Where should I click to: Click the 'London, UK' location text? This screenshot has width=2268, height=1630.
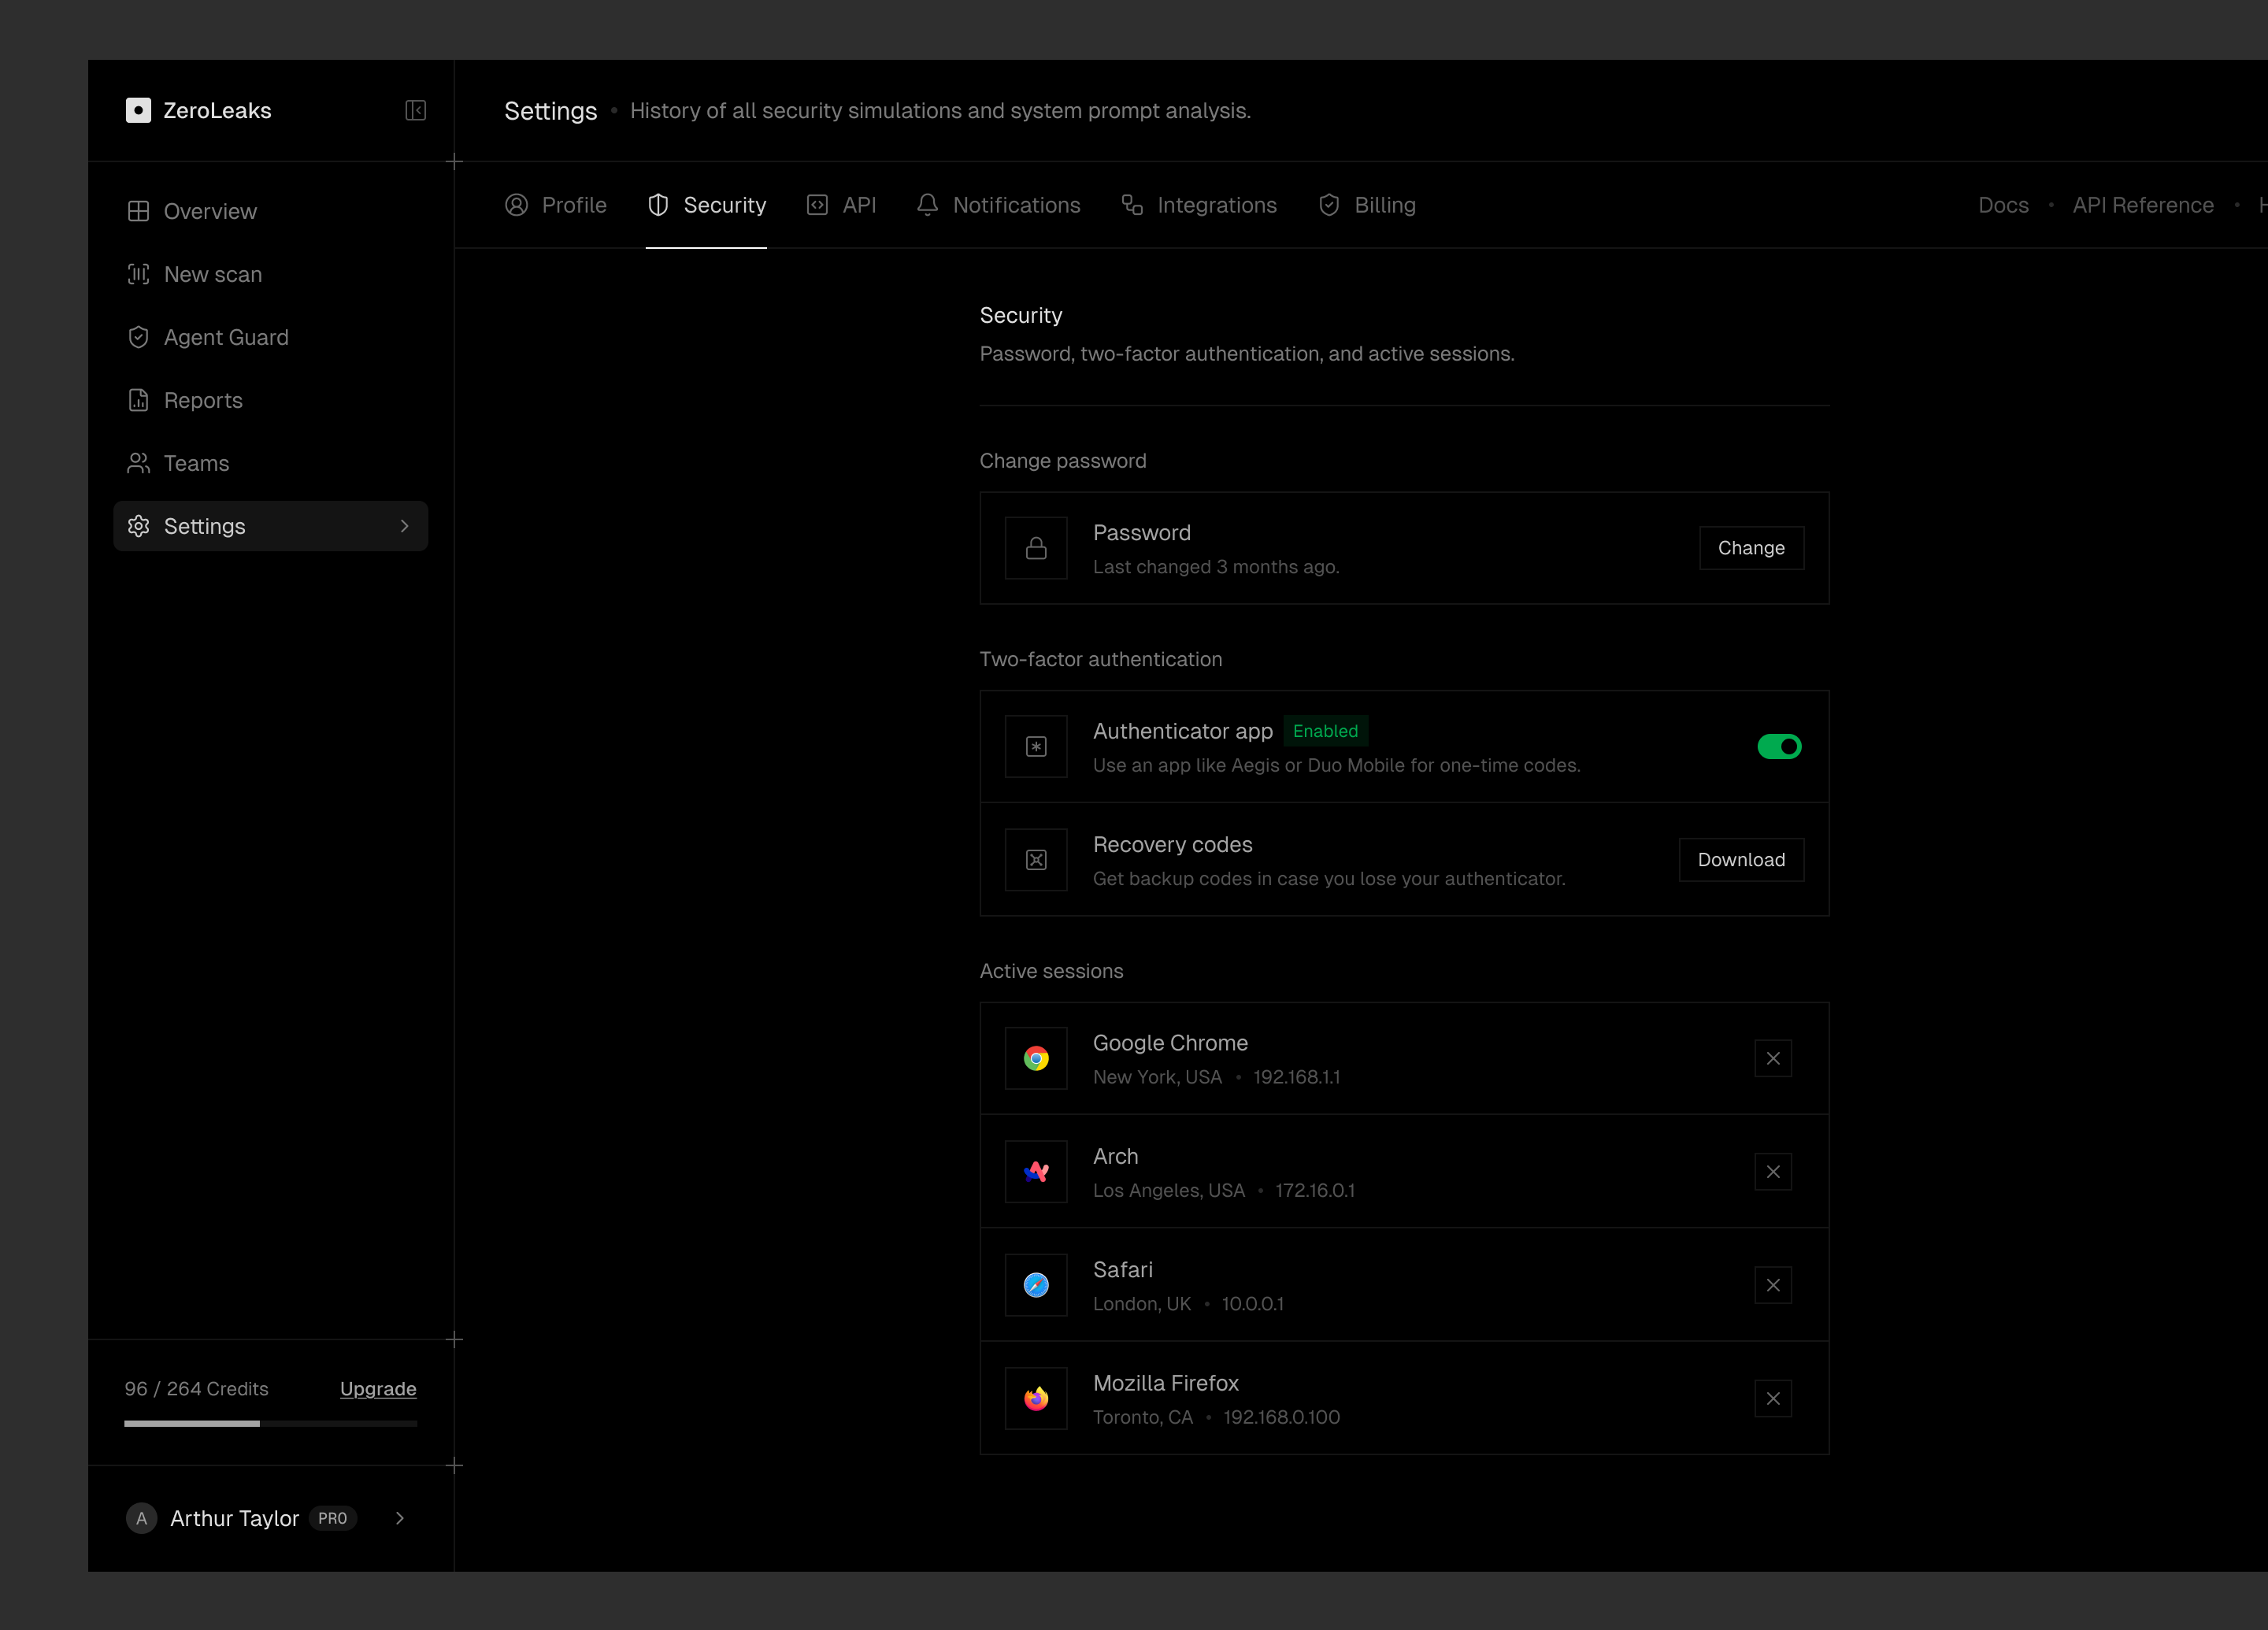pos(1142,1304)
